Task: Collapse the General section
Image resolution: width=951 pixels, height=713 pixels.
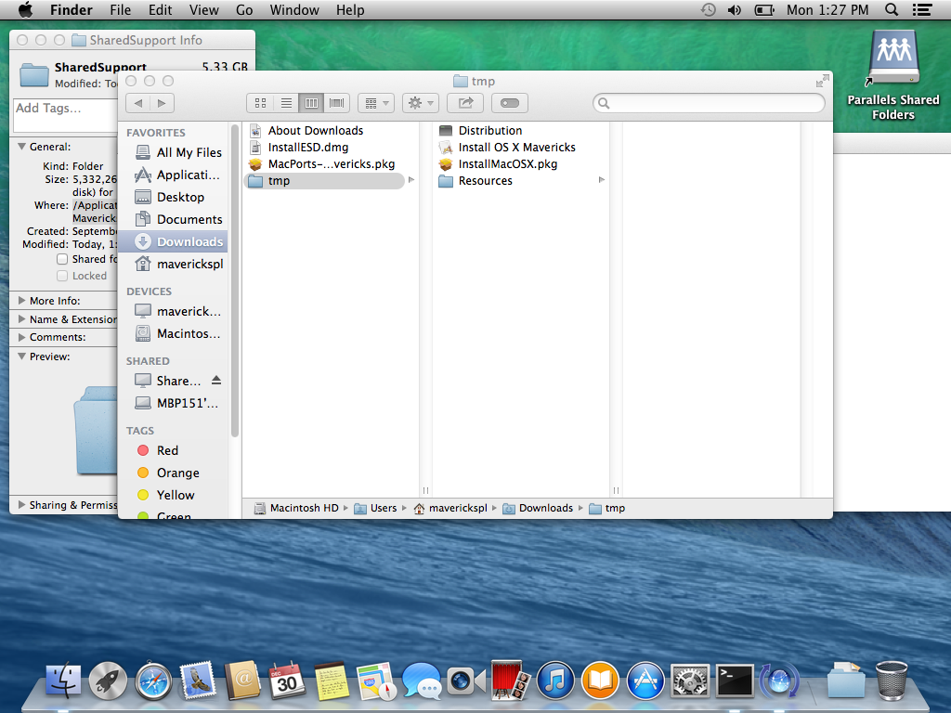Action: (21, 147)
